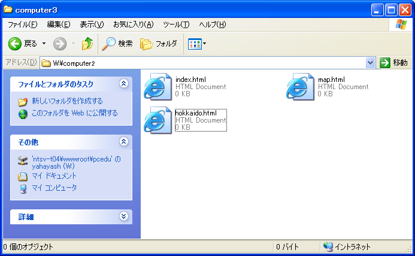Image resolution: width=415 pixels, height=256 pixels.
Task: Collapse the File and Folder Tasks panel
Action: [x=123, y=84]
